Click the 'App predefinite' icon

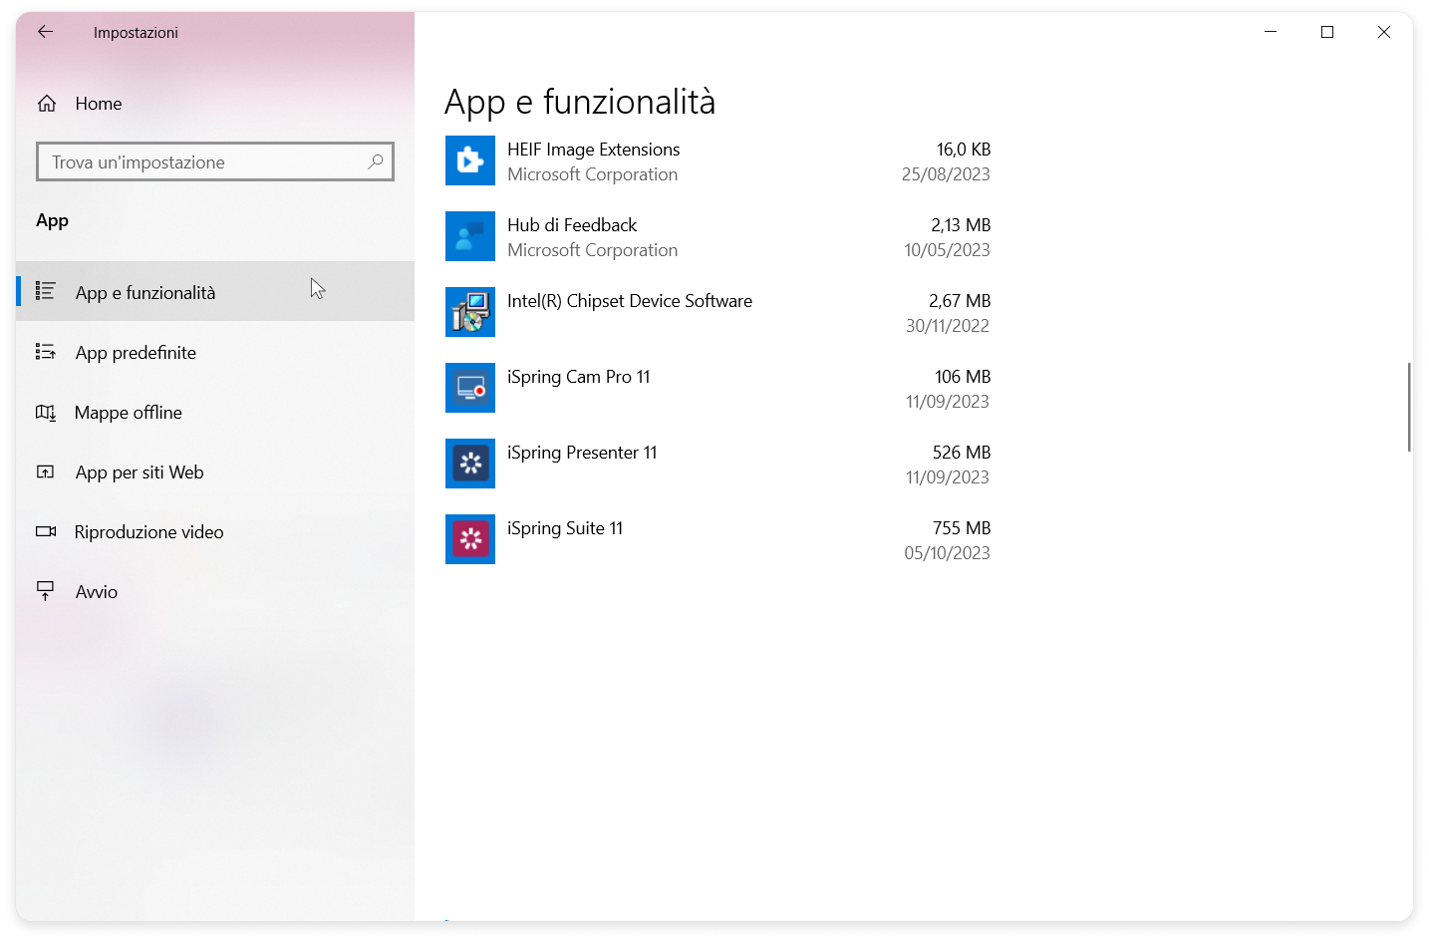click(45, 352)
